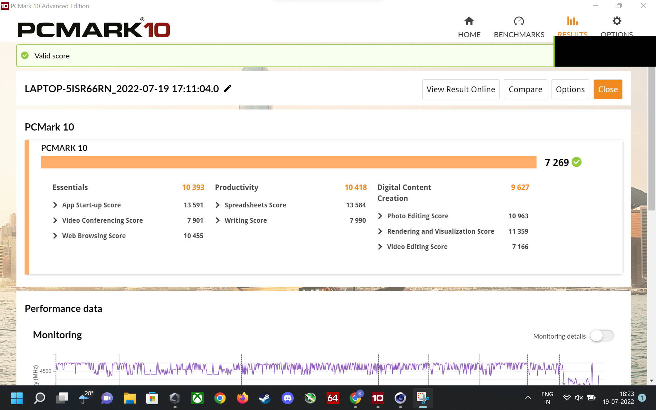The width and height of the screenshot is (656, 410).
Task: Select the RESULTS tab
Action: [572, 27]
